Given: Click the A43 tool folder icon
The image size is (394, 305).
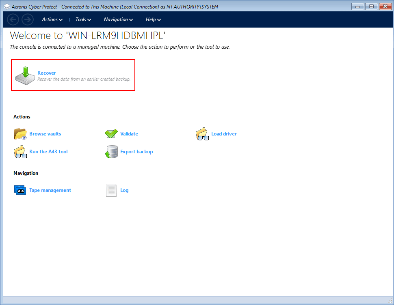Looking at the screenshot, I should pos(20,152).
